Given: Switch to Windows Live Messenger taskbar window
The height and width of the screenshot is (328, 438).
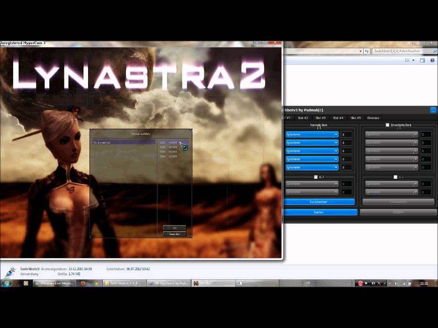Looking at the screenshot, I should tap(55, 283).
